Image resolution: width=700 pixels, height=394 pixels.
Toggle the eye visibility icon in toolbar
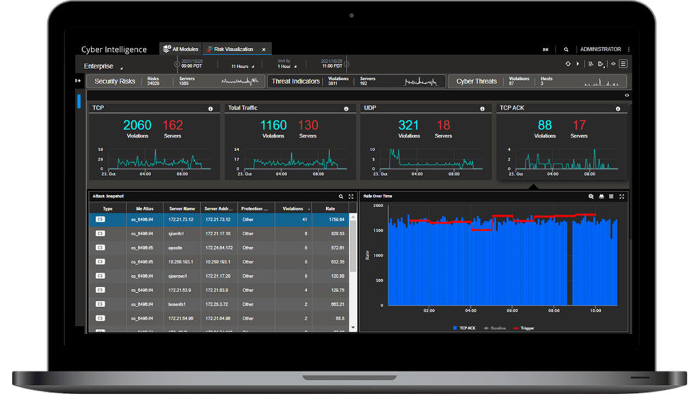pyautogui.click(x=613, y=64)
